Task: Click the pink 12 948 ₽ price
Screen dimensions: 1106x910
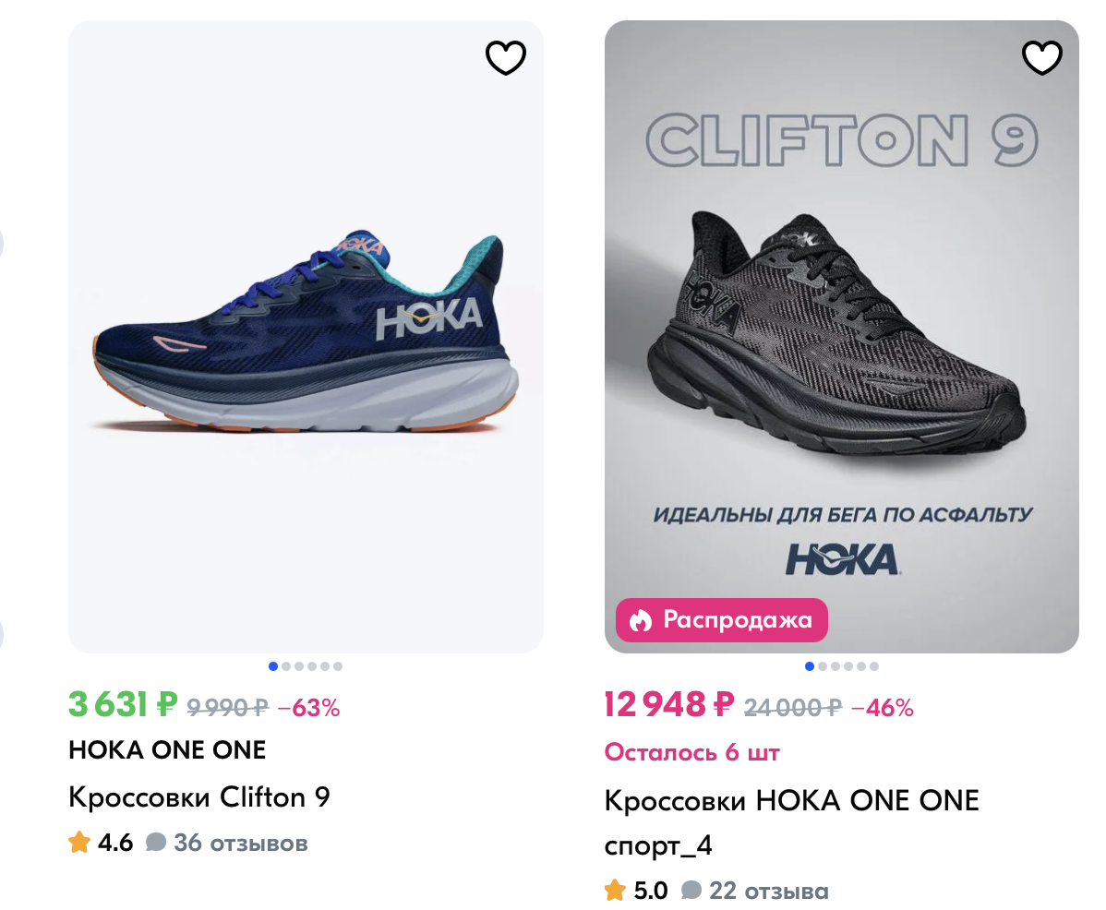Action: pos(668,706)
